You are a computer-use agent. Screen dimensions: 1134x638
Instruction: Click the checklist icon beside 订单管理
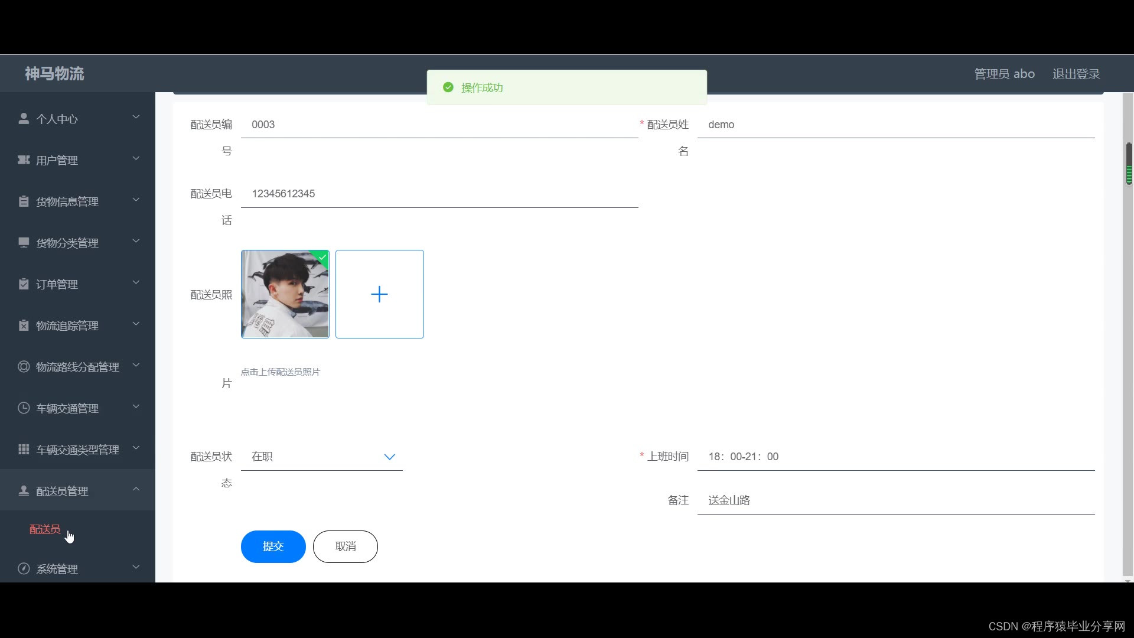tap(24, 284)
